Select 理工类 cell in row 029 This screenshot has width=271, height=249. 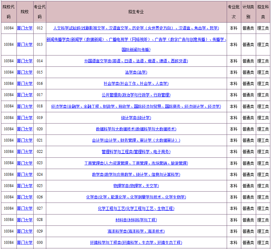coord(263,231)
